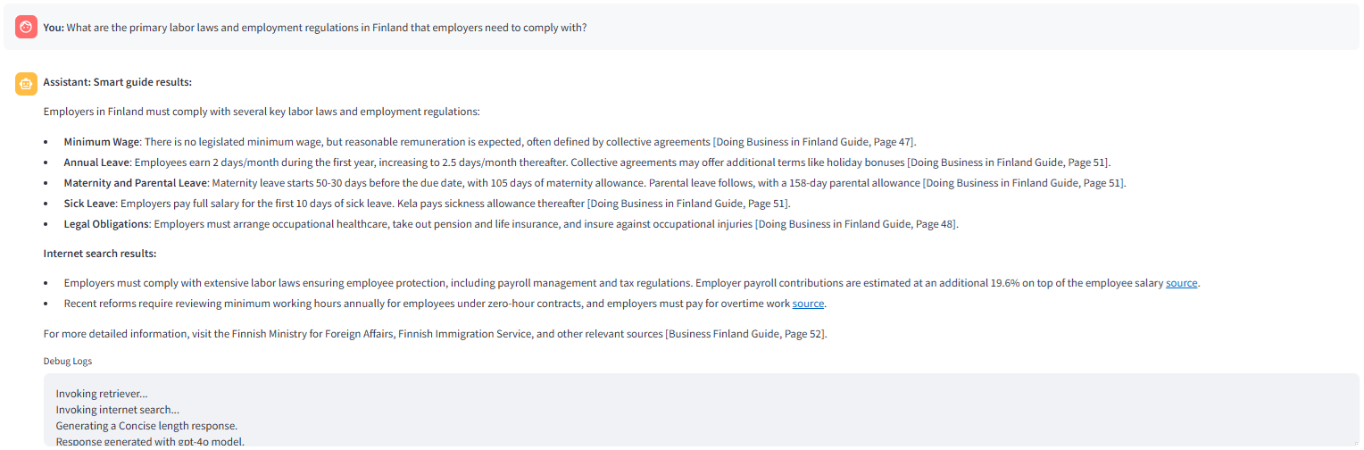Click the 'Invoking retriever...' log line
This screenshot has width=1364, height=450.
(102, 394)
